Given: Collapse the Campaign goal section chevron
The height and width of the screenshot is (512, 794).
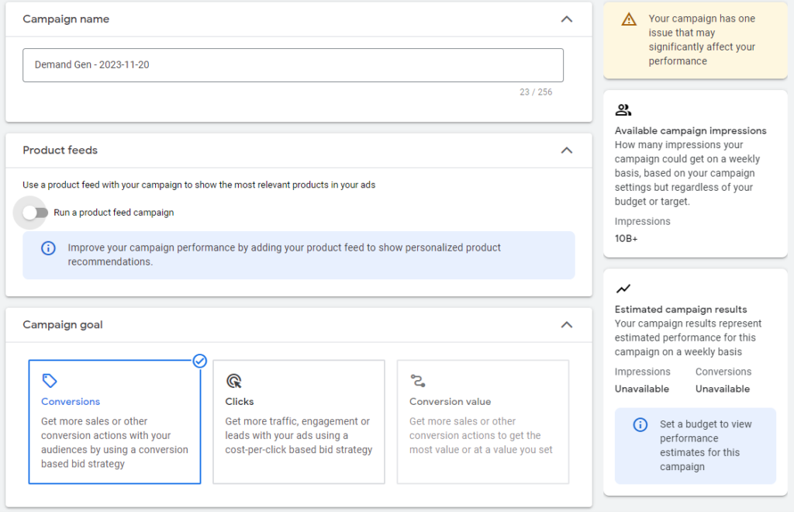Looking at the screenshot, I should 567,325.
